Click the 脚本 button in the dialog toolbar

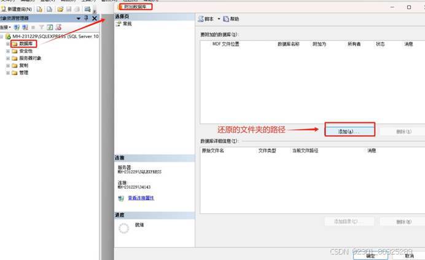(206, 19)
